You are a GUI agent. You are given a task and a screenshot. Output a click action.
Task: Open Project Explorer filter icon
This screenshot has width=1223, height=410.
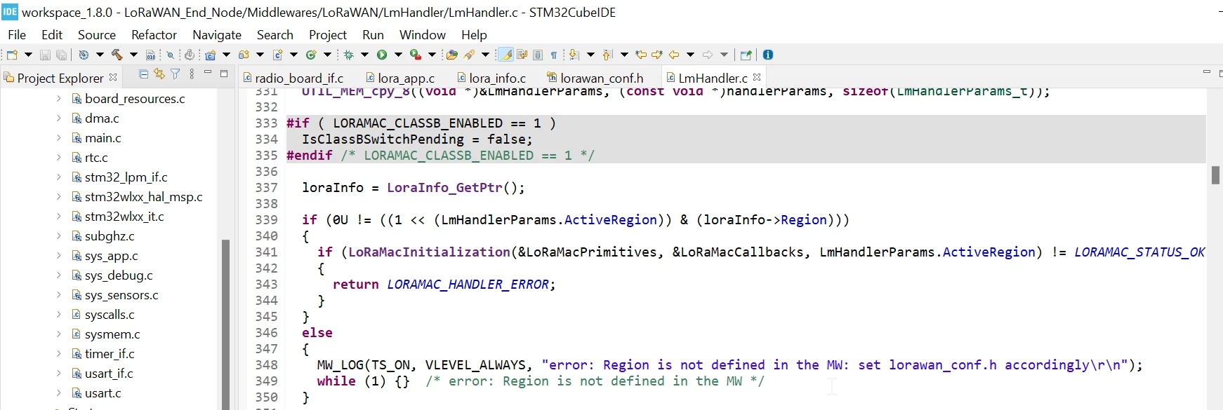click(176, 74)
